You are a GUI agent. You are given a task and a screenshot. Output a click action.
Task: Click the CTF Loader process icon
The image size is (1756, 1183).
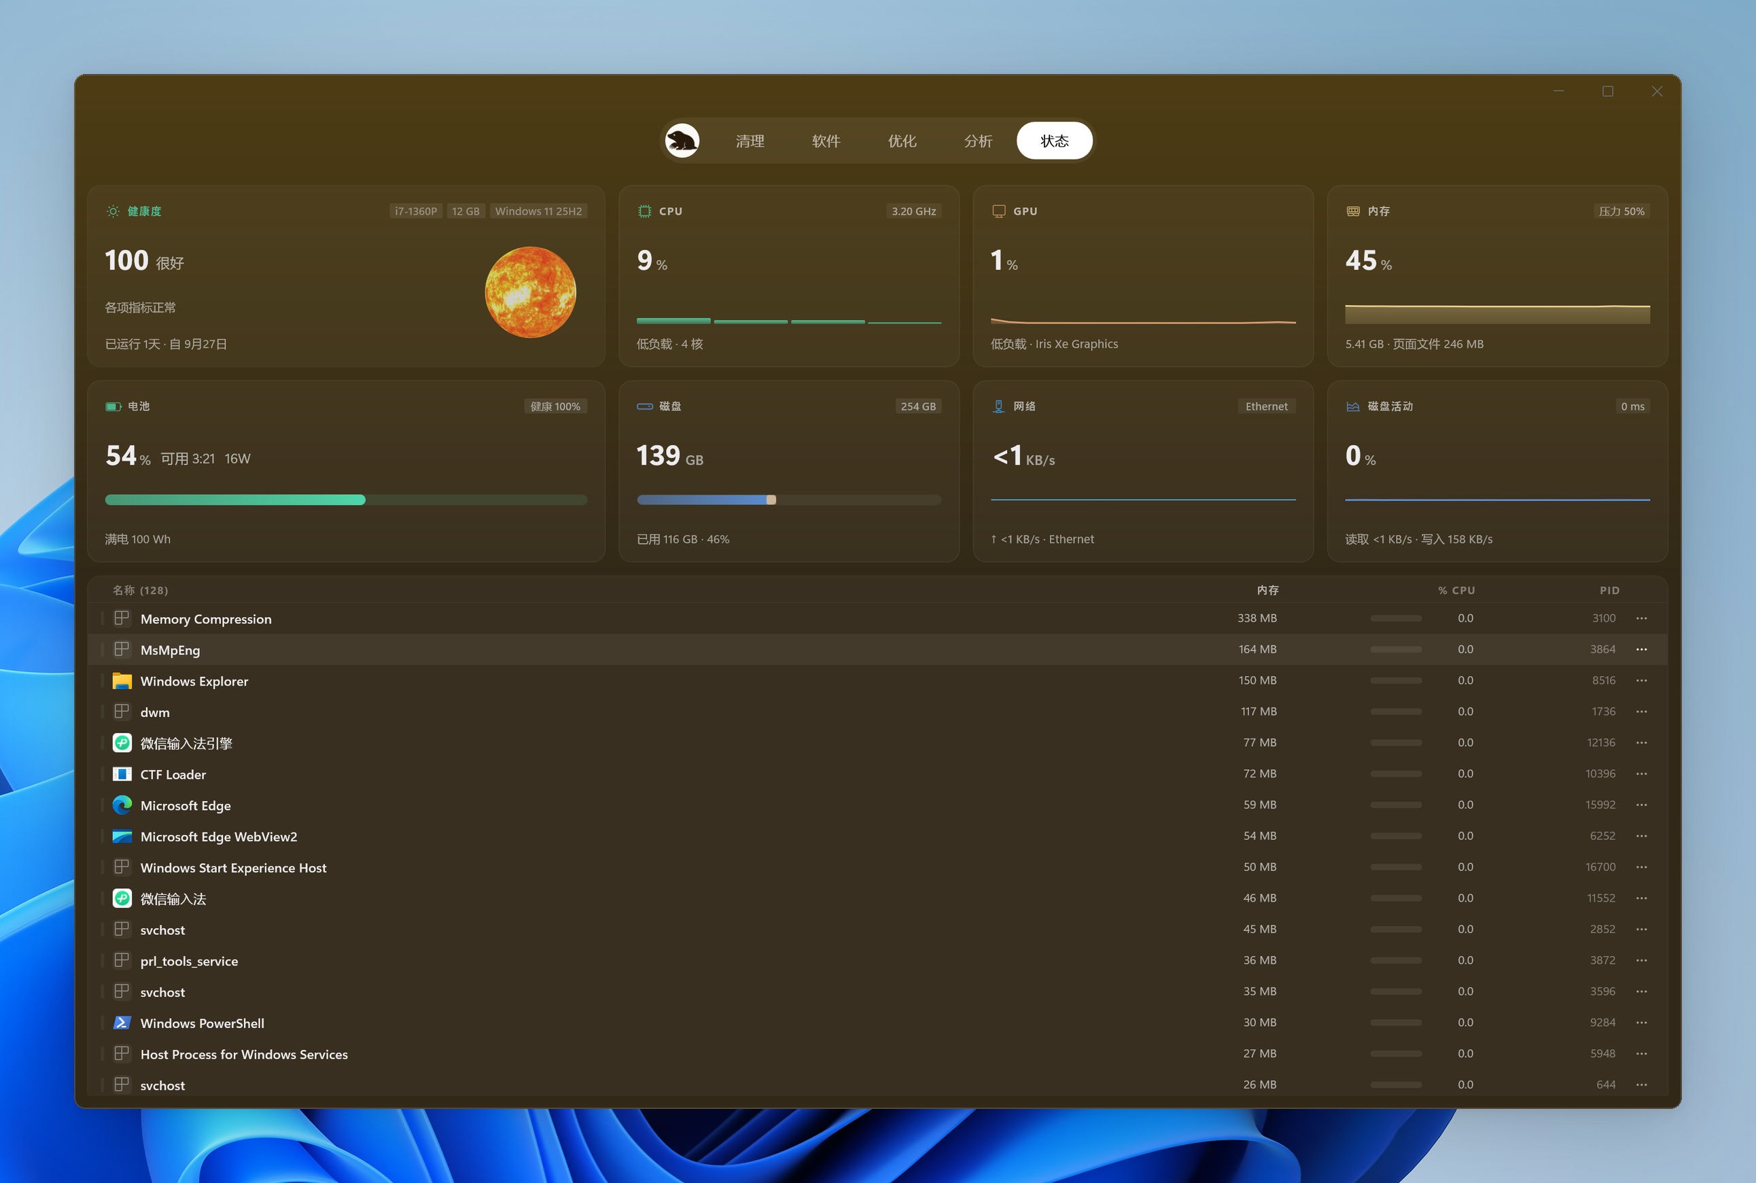click(x=122, y=773)
